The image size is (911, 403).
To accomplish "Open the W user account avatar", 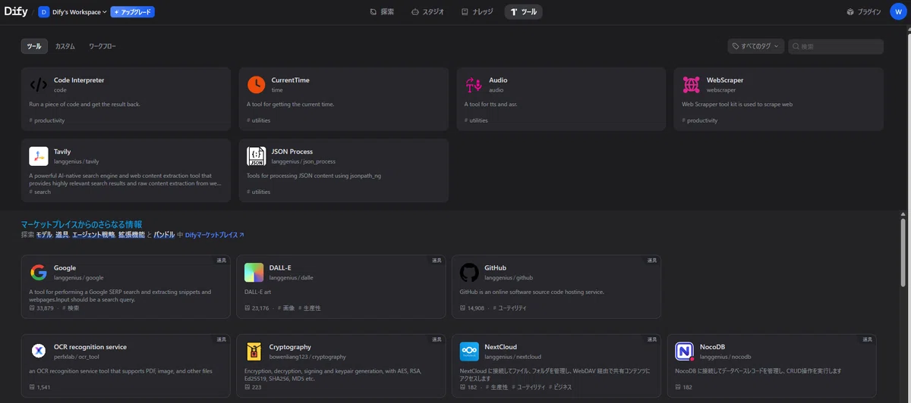I will click(x=898, y=12).
